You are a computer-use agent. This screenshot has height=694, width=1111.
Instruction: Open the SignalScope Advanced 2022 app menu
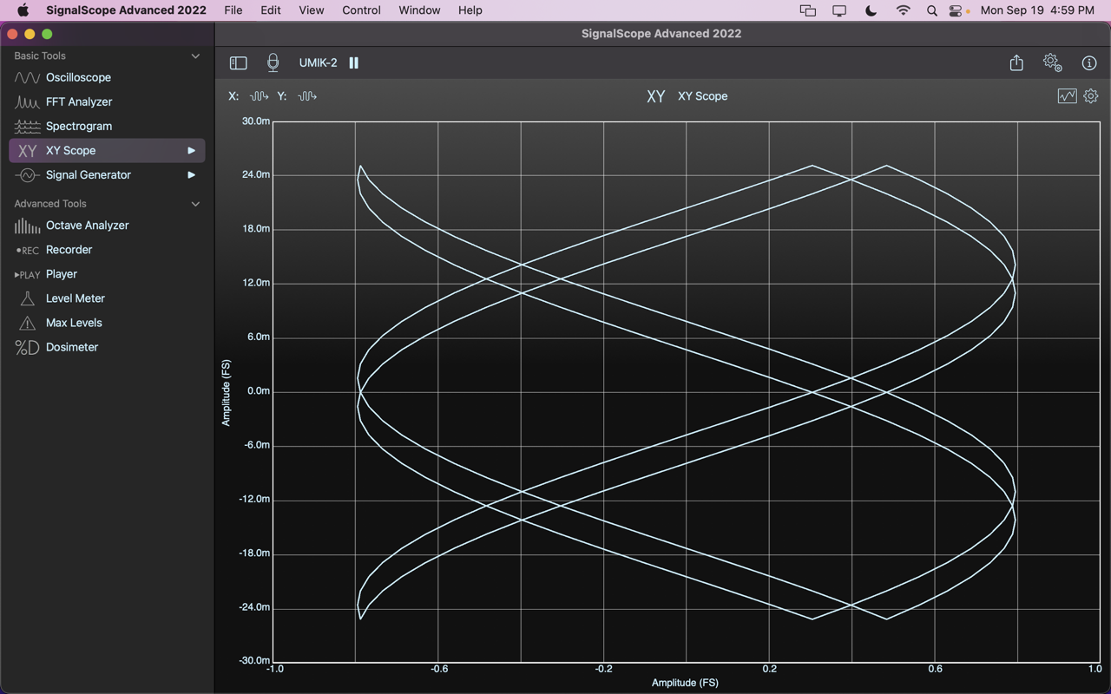pos(126,10)
